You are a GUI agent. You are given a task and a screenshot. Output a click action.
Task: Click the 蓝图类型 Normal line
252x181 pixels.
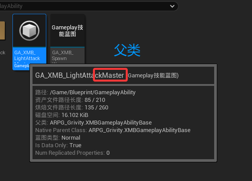pos(58,138)
